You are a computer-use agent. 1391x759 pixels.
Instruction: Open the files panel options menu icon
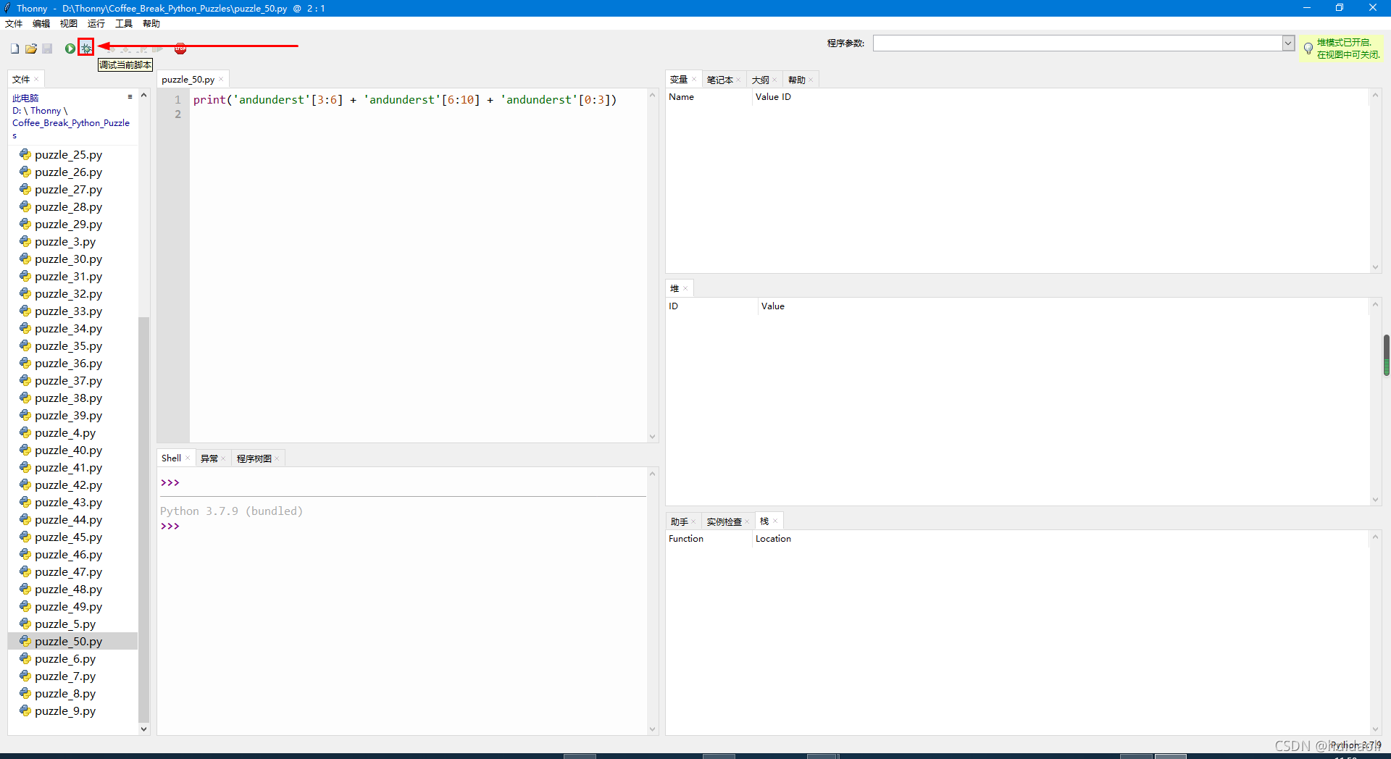130,96
